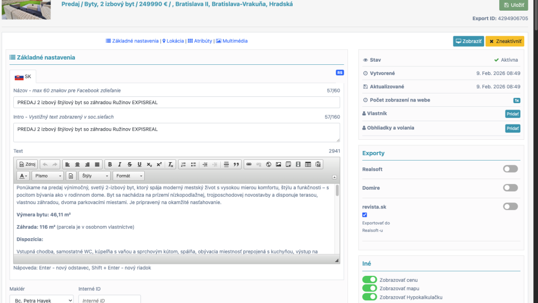Jump to Lokácia section
Screen dimensions: 538x303
click(173, 41)
